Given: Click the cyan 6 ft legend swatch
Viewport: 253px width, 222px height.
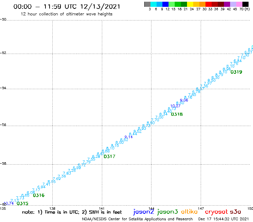Looking at the screenshot, I should (x=154, y=4).
